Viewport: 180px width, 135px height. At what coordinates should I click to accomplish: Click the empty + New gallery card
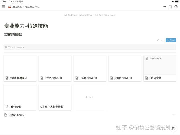(x=90, y=97)
